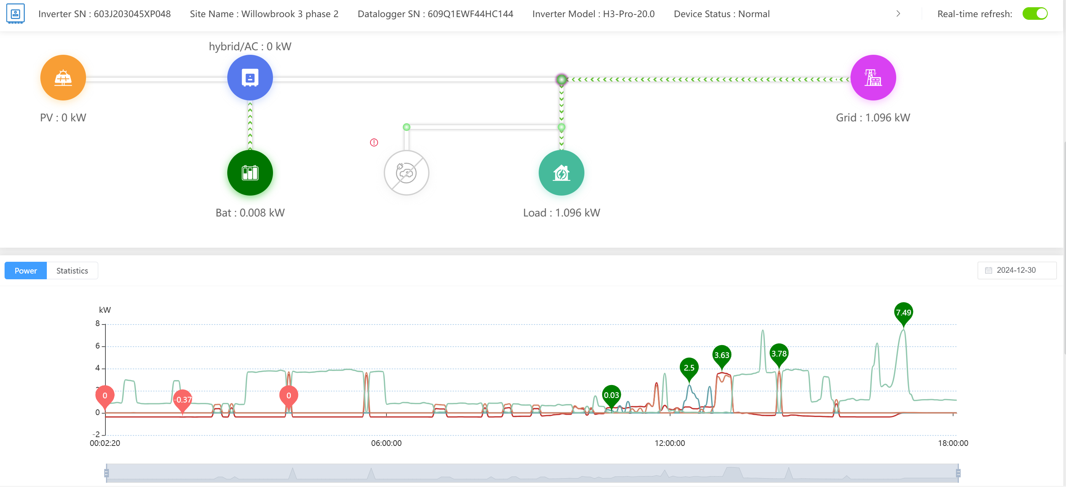Switch to the Statistics tab
Image resolution: width=1066 pixels, height=487 pixels.
tap(72, 271)
